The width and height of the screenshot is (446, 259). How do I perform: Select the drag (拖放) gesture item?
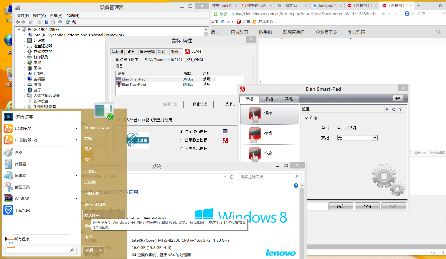269,153
